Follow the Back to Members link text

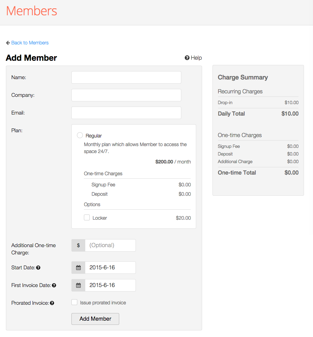[30, 43]
